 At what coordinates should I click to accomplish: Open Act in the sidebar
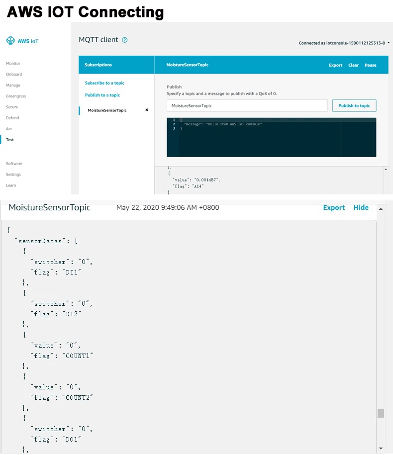point(9,129)
